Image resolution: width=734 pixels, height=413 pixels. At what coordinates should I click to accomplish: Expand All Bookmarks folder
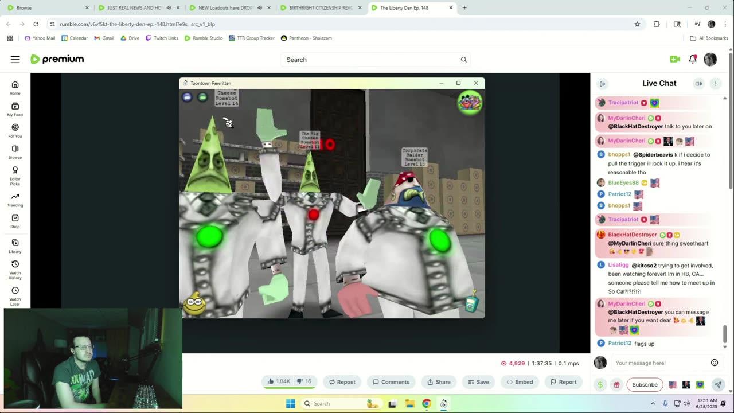point(709,38)
